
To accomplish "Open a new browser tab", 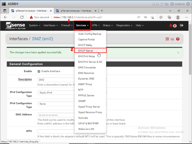I will [x=102, y=11].
